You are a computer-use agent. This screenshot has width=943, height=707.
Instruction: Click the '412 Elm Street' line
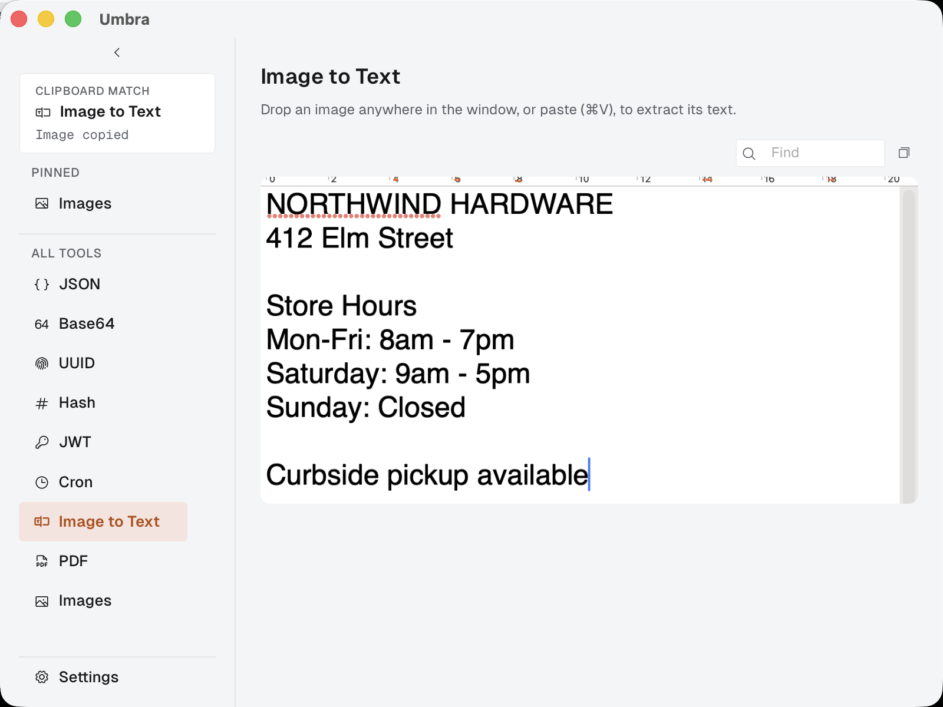360,238
